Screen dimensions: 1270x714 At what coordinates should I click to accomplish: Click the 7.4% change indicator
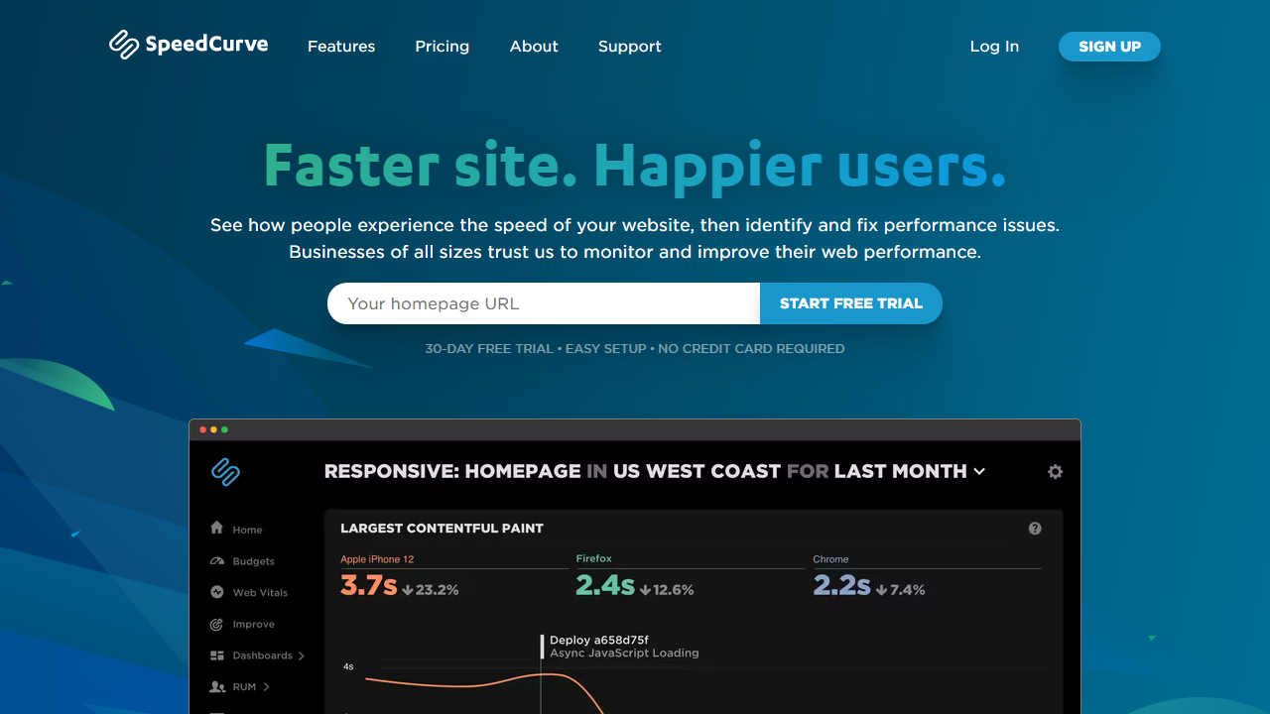pyautogui.click(x=900, y=590)
